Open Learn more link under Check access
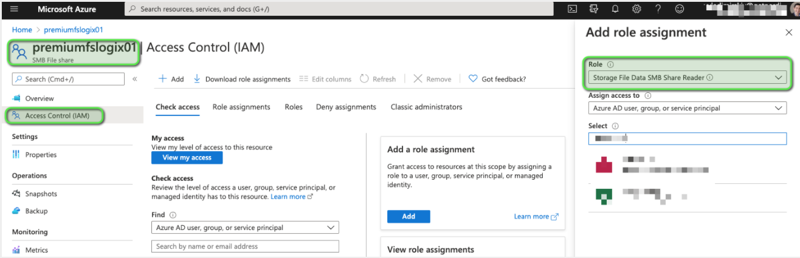This screenshot has width=800, height=258. (292, 197)
